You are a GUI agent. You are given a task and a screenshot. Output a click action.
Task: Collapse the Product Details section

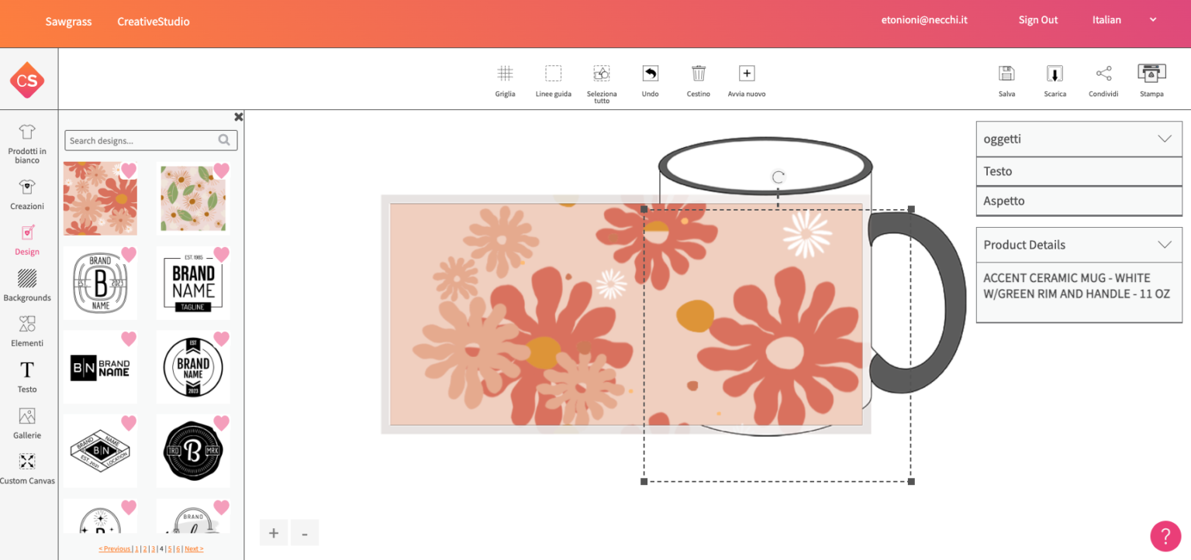coord(1164,244)
